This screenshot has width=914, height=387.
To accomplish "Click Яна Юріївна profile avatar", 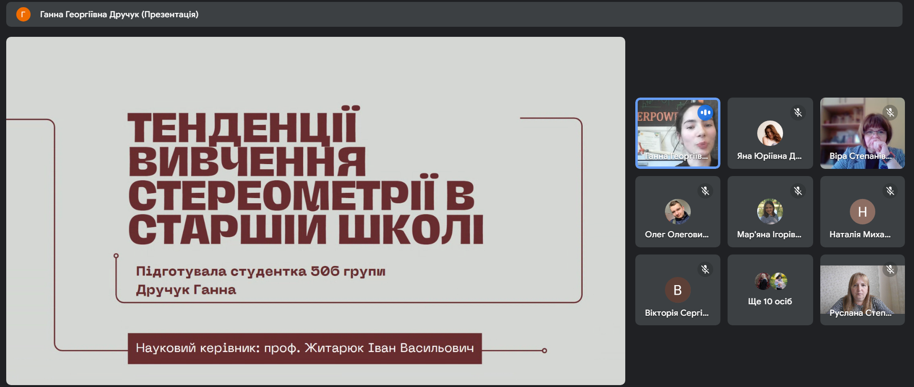I will click(x=770, y=133).
